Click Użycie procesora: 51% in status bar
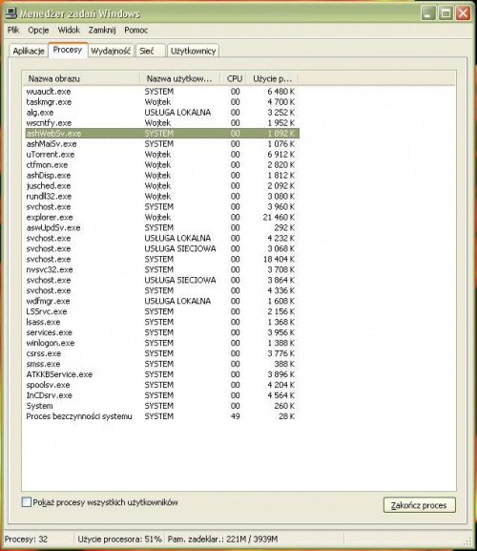 [x=119, y=539]
